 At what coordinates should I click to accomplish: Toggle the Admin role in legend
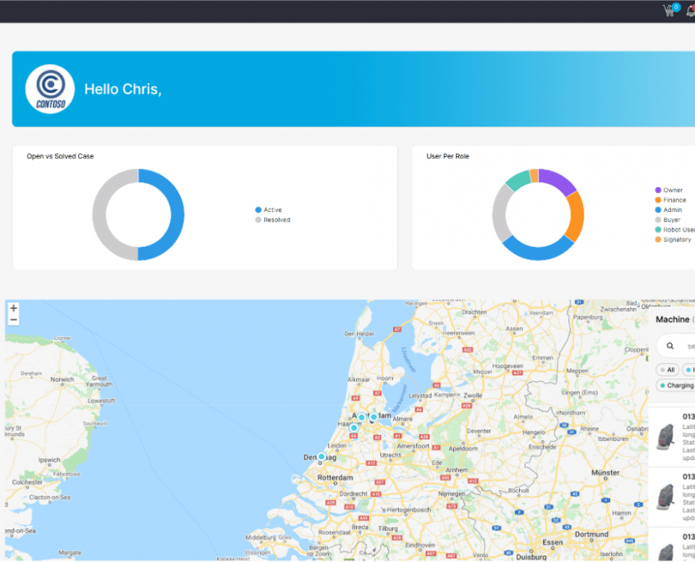[x=669, y=210]
